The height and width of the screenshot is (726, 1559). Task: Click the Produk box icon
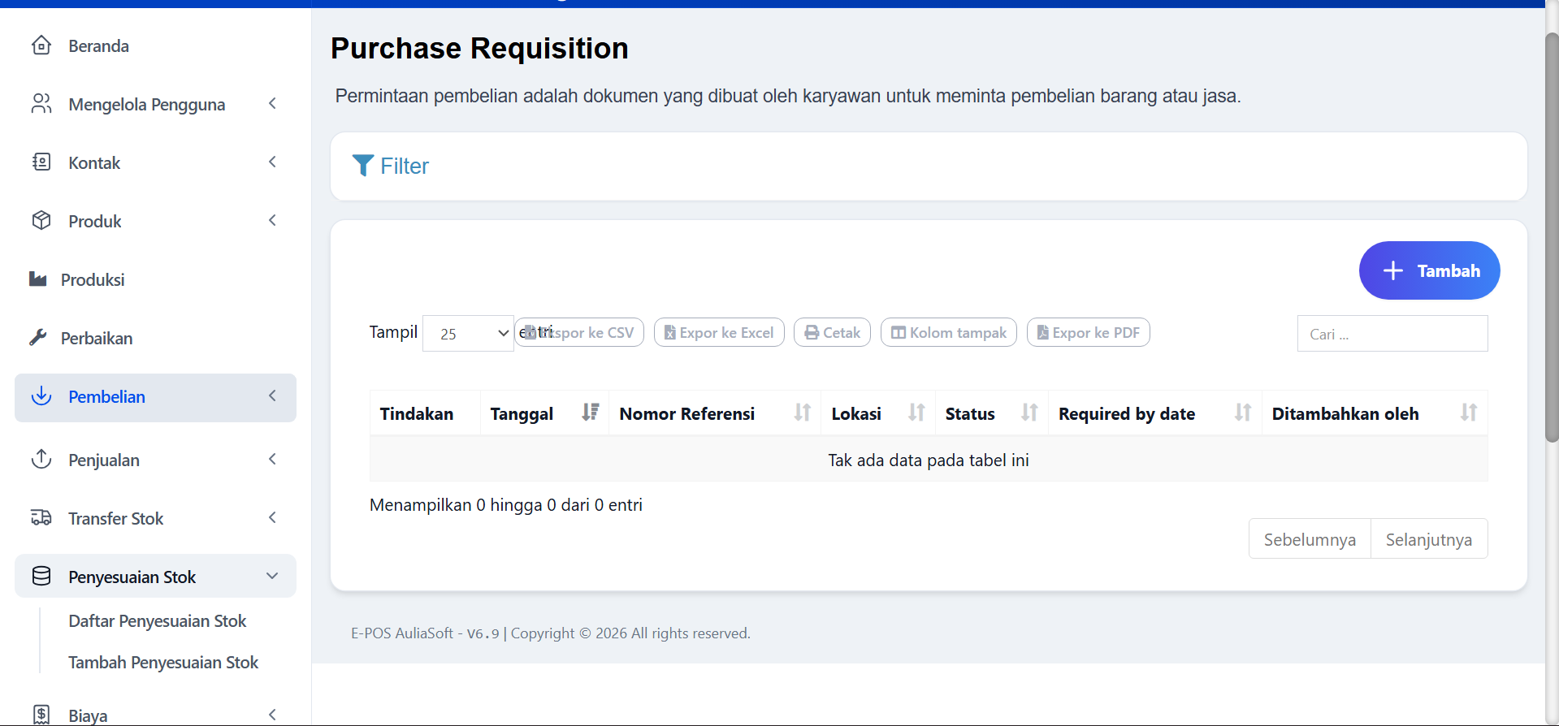[41, 221]
